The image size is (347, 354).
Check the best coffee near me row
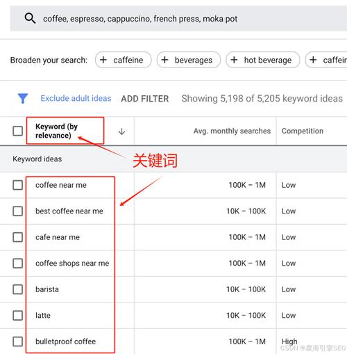click(18, 211)
